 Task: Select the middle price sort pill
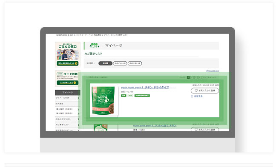click(x=120, y=63)
